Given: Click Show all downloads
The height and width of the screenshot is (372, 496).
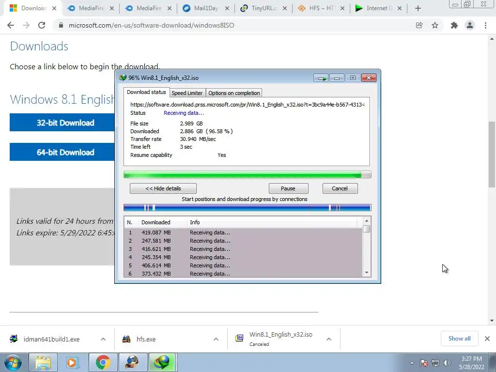Looking at the screenshot, I should (459, 339).
